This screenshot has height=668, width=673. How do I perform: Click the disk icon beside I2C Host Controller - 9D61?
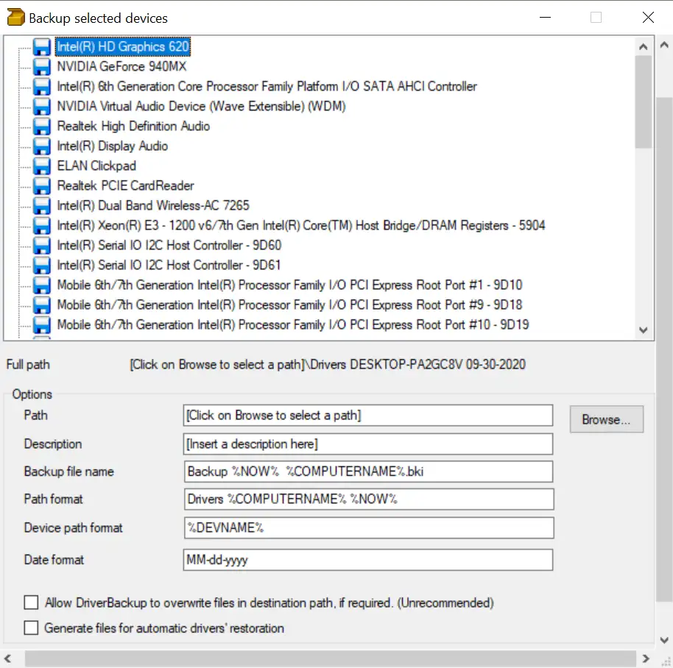click(x=42, y=266)
